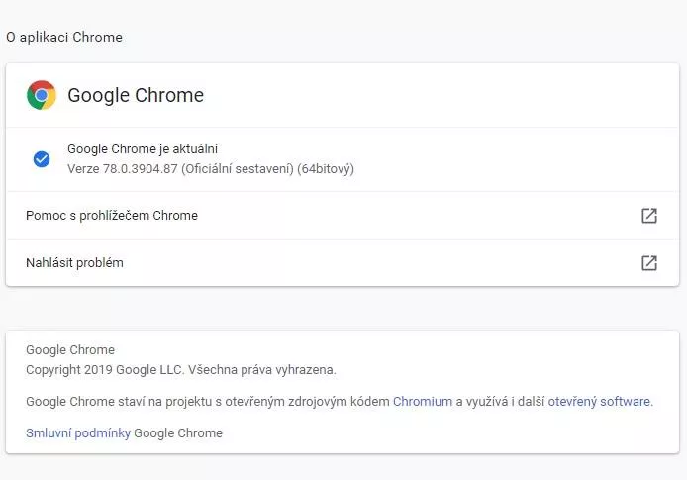Click the O aplikaci Chrome page heading
Image resolution: width=687 pixels, height=480 pixels.
coord(64,37)
